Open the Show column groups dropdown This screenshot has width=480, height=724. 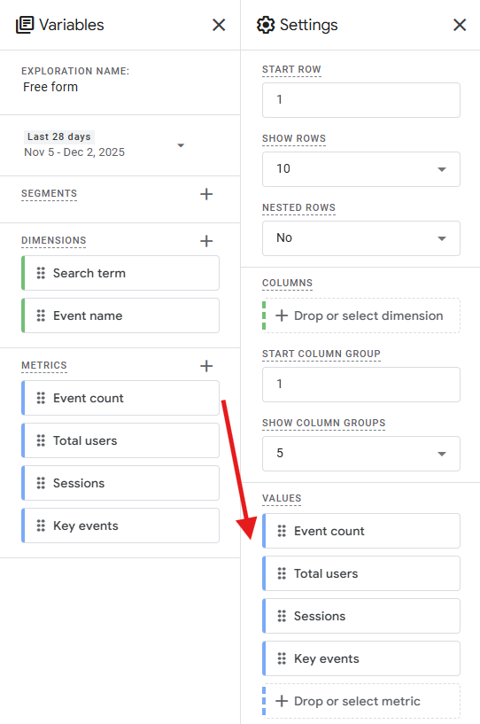(x=361, y=454)
